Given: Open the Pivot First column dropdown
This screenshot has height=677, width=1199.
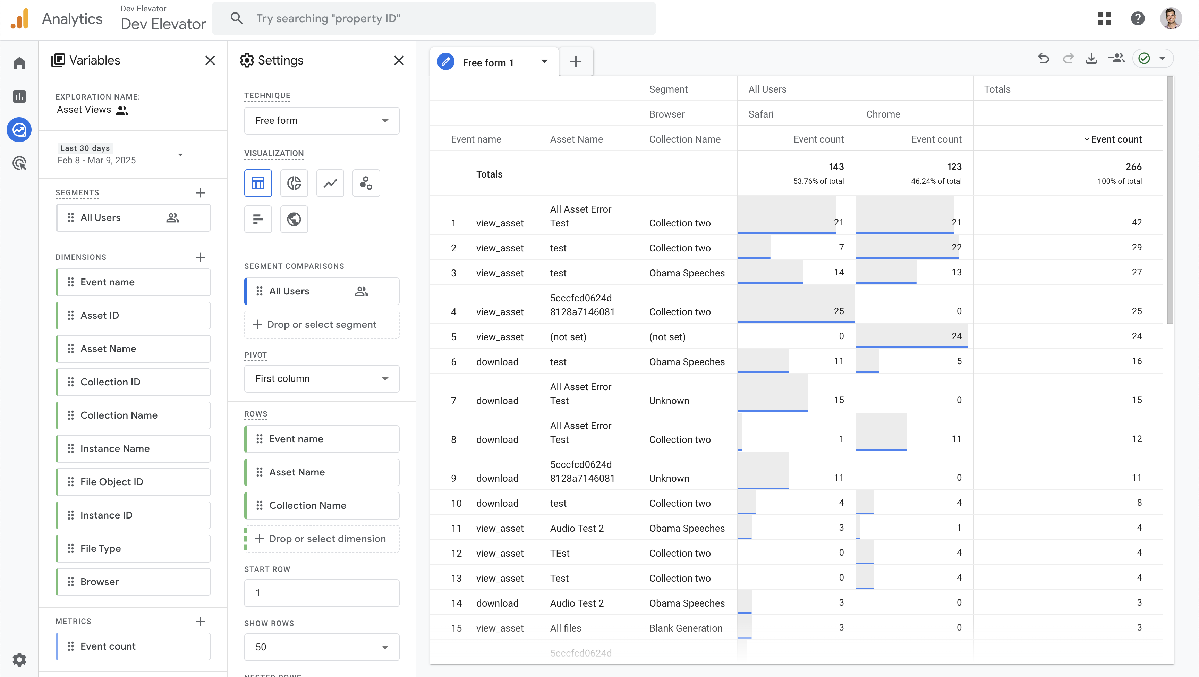Looking at the screenshot, I should click(x=322, y=379).
